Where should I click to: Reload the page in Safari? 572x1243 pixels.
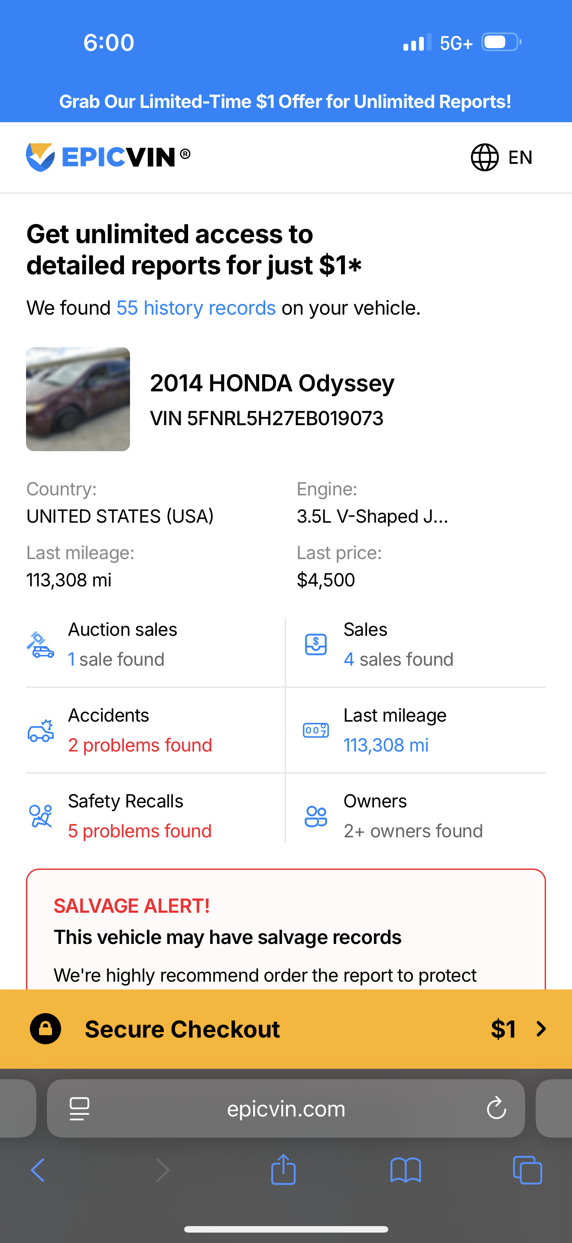point(496,1108)
